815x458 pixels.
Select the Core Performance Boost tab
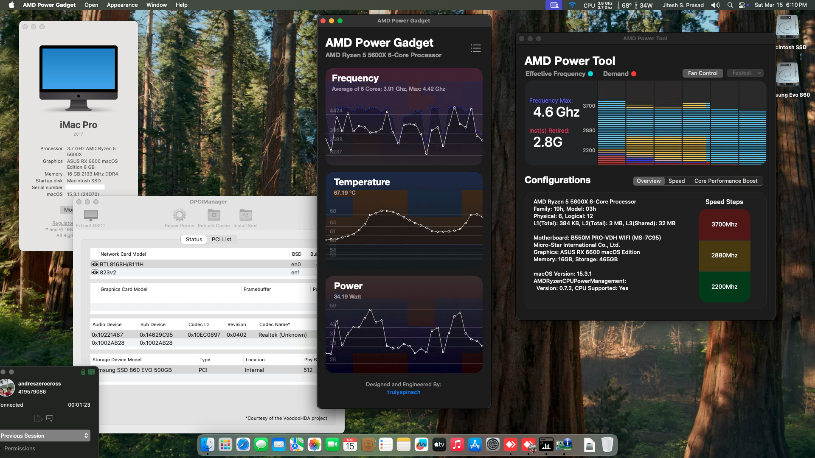[725, 181]
